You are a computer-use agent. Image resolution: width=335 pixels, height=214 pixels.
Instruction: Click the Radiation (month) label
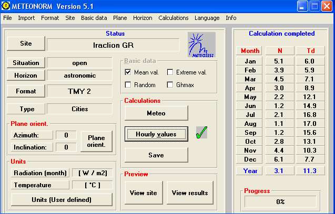[40, 173]
